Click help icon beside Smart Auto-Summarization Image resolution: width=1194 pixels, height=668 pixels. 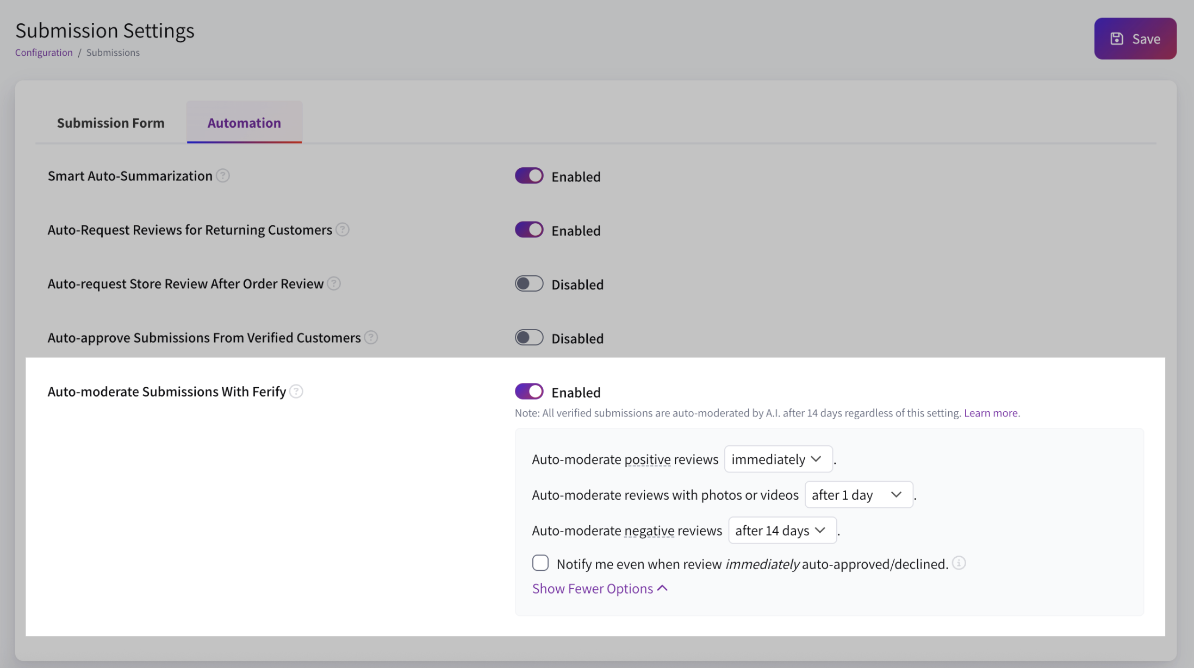click(223, 176)
